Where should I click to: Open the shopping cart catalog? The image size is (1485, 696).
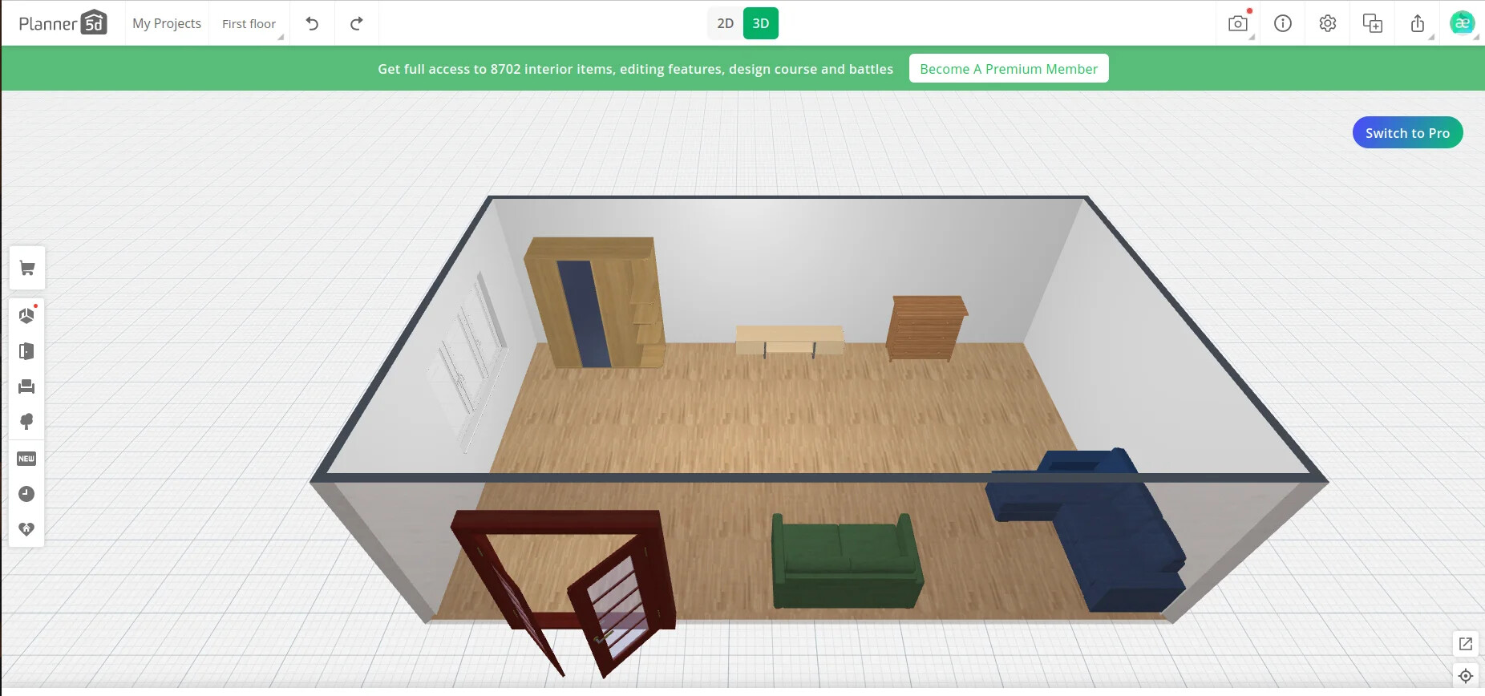[26, 268]
